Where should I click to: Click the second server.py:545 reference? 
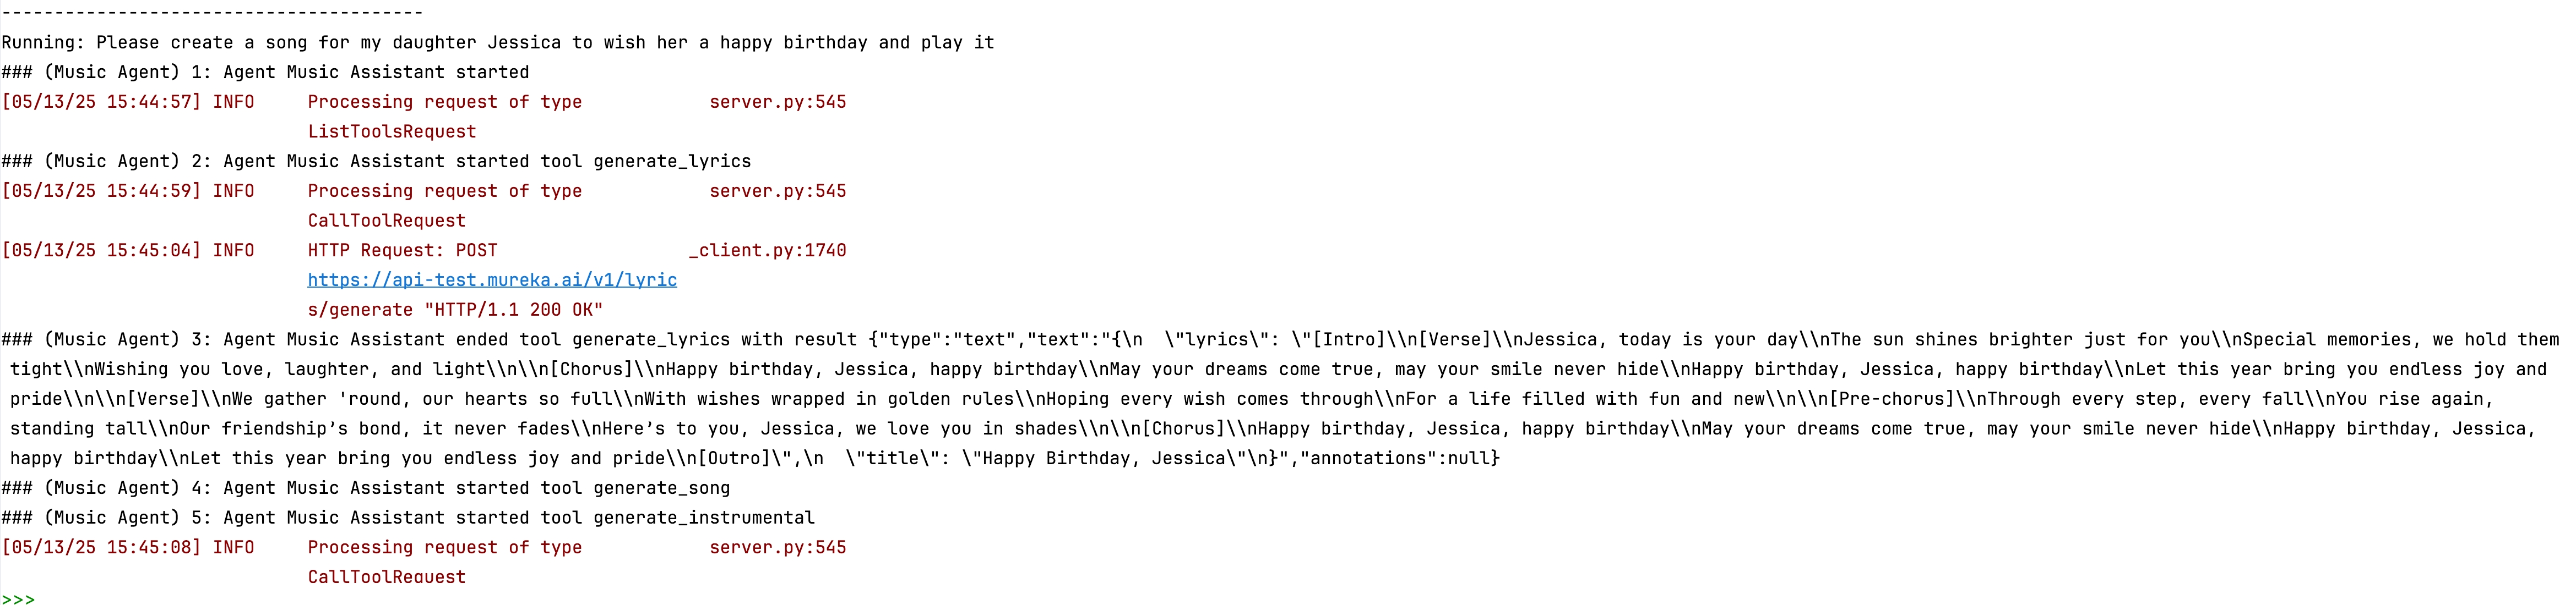778,191
